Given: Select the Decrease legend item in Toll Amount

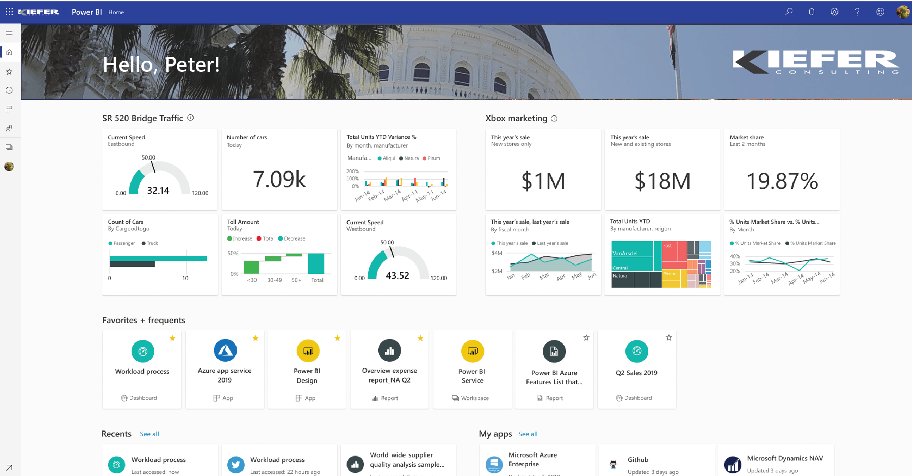Looking at the screenshot, I should [292, 238].
